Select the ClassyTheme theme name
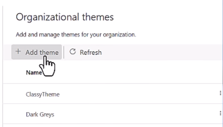This screenshot has height=127, width=223. (x=43, y=94)
